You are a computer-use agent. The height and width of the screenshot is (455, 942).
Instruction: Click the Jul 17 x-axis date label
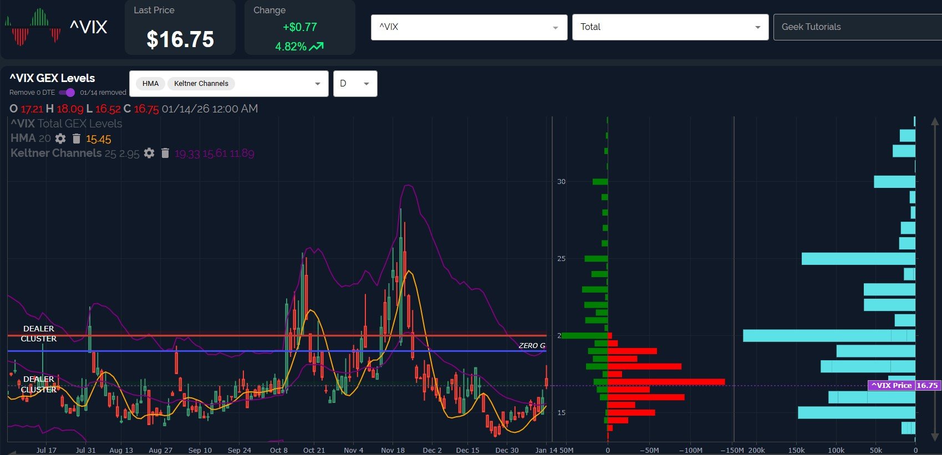click(46, 450)
